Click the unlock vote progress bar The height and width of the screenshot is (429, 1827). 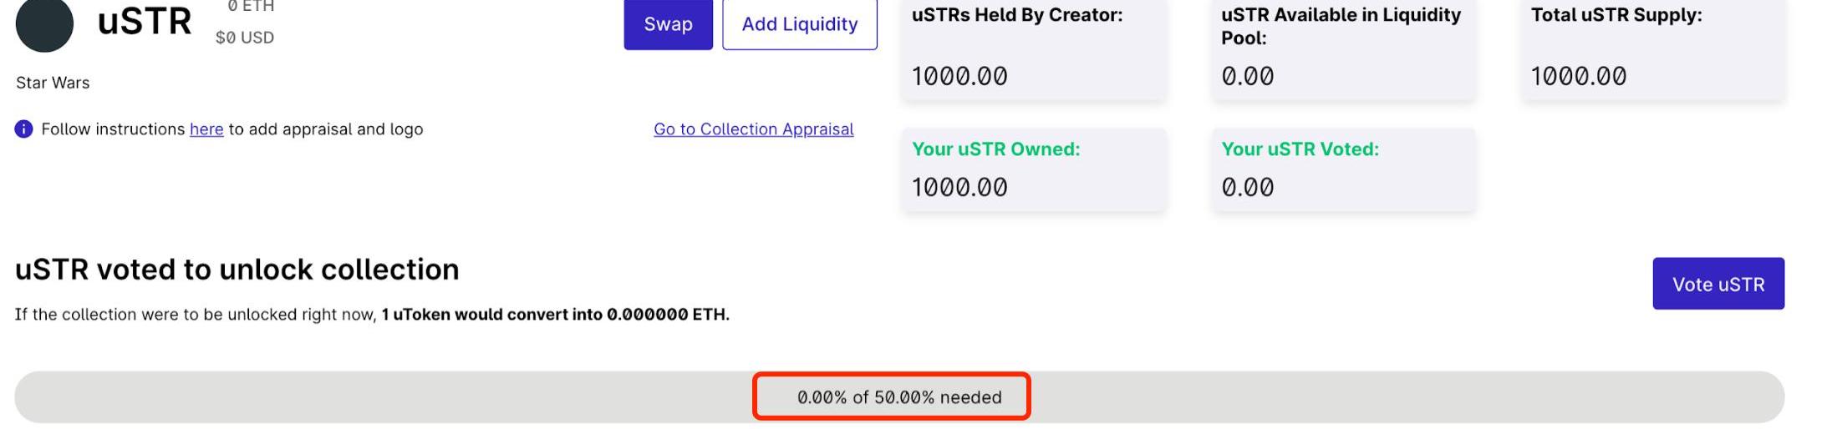[899, 397]
